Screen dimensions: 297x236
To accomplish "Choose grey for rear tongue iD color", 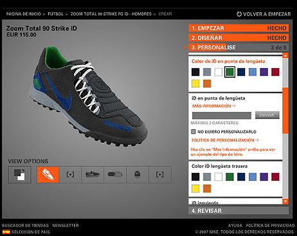I will 207,177.
